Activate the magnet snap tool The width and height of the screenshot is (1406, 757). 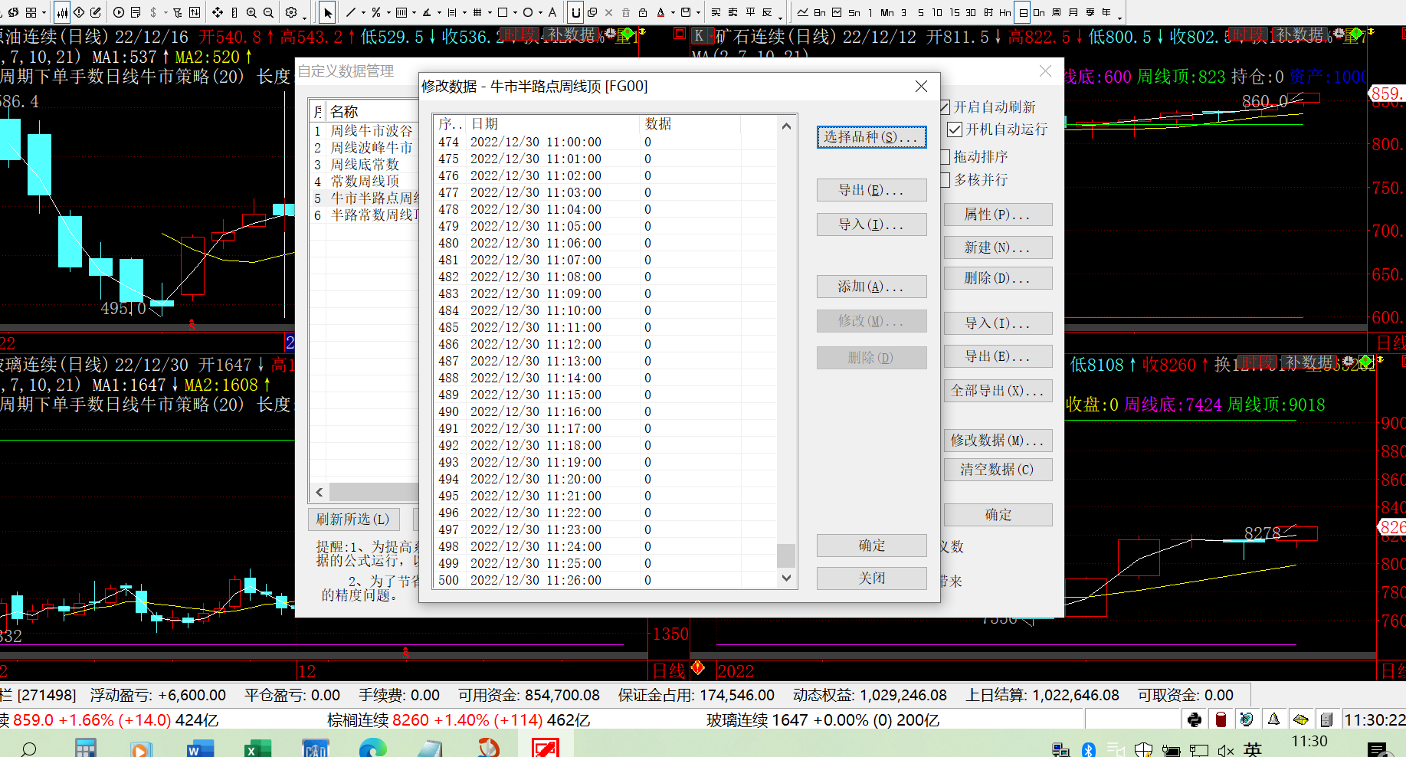(x=575, y=12)
